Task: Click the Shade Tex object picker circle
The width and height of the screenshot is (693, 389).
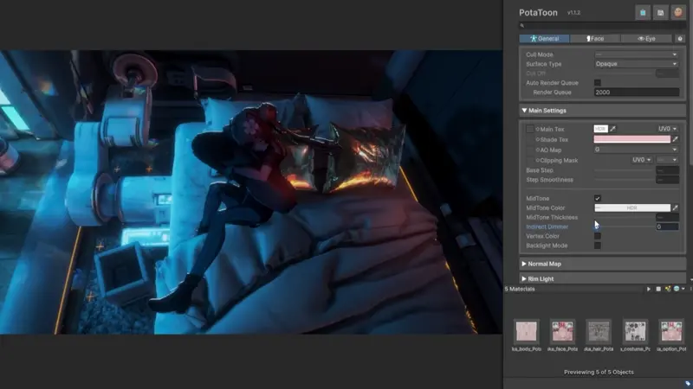Action: coord(537,139)
